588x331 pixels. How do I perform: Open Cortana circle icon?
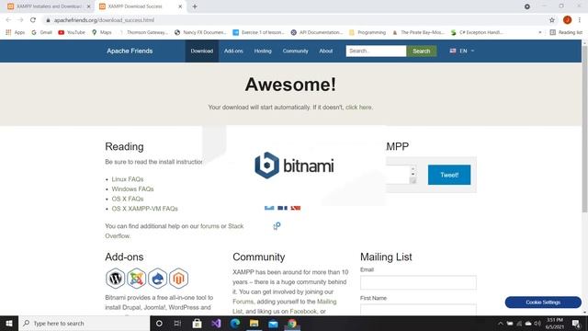coord(159,323)
